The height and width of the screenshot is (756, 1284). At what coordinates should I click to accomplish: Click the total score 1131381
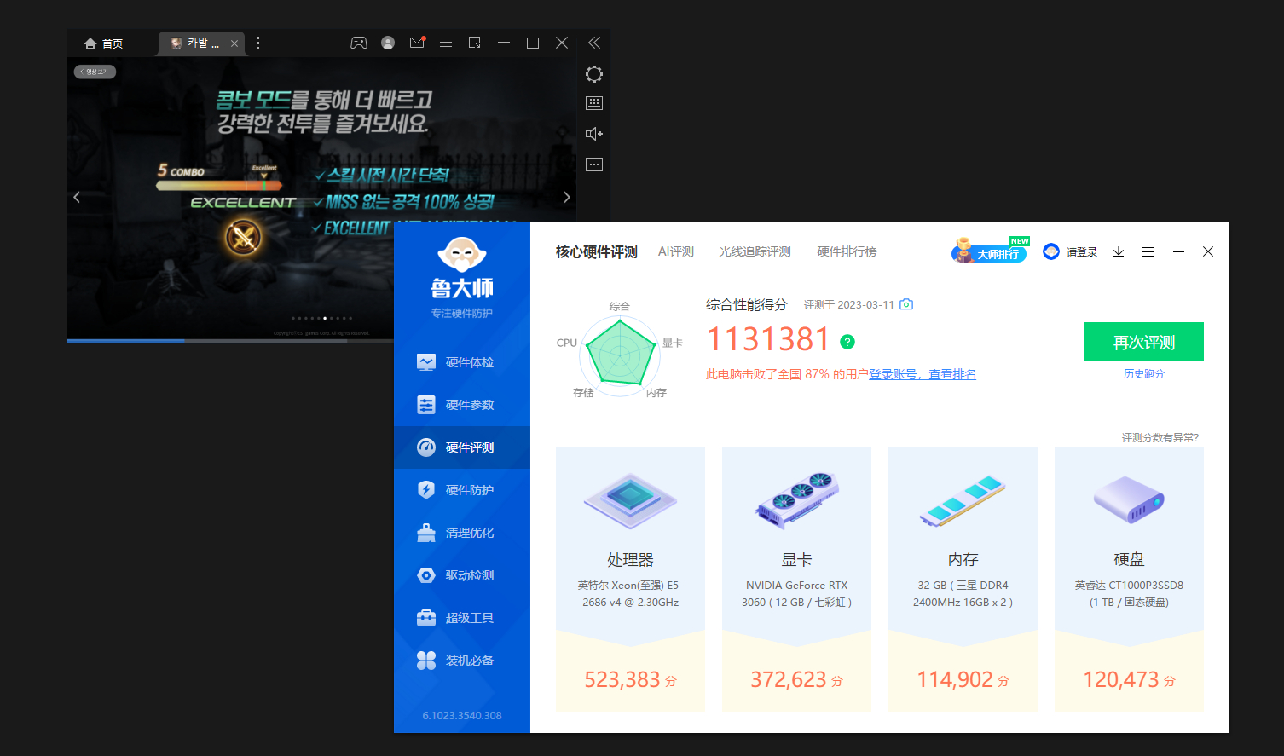click(768, 340)
